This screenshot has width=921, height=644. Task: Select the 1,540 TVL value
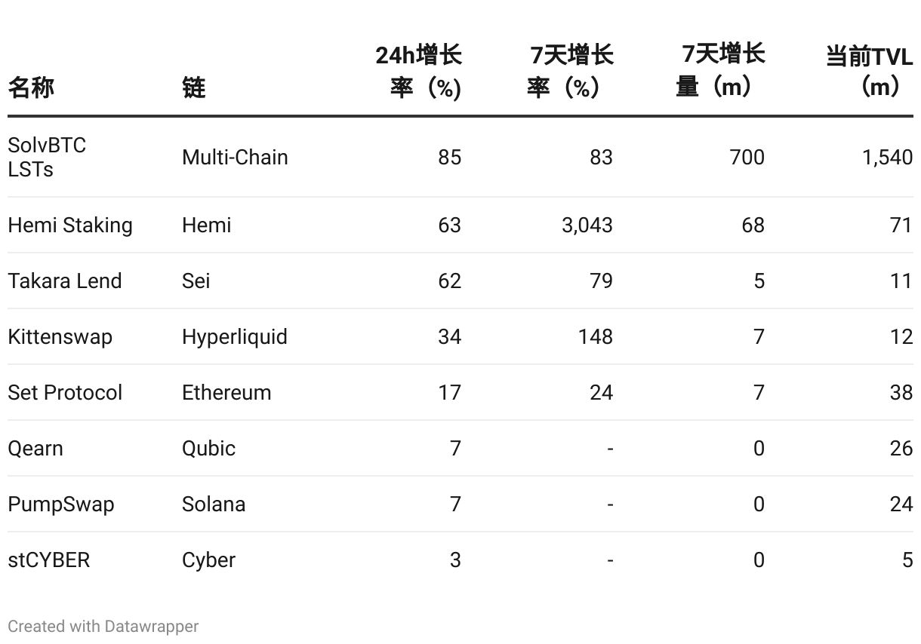click(888, 158)
